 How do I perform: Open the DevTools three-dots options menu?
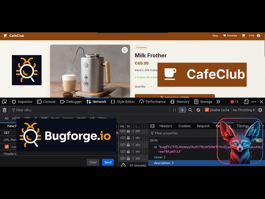tap(254, 102)
